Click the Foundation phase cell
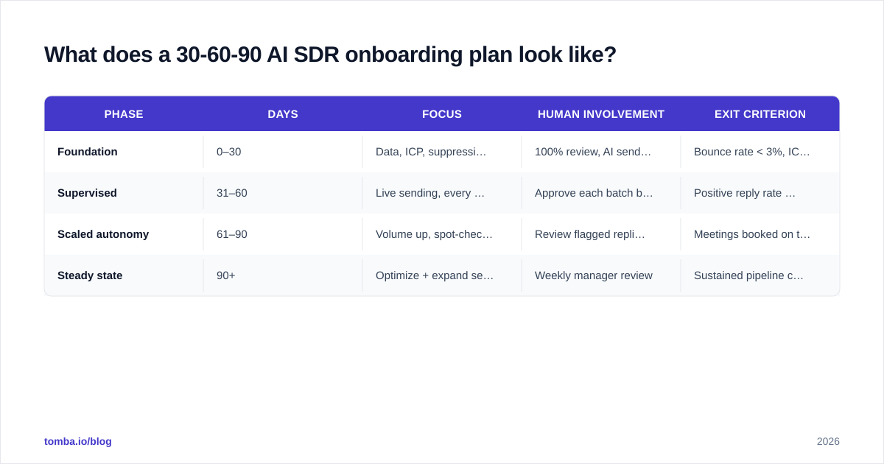This screenshot has width=884, height=464. pos(124,152)
